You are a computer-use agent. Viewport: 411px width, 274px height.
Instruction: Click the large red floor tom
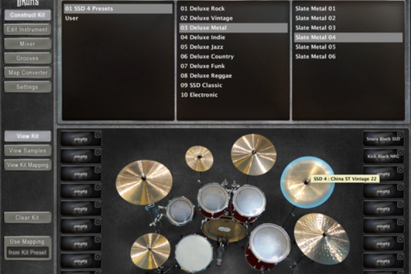(268, 246)
